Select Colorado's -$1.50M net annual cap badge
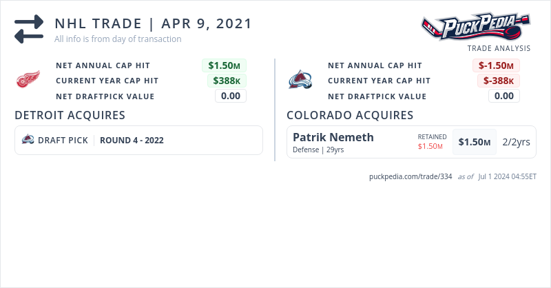551x288 pixels. coord(496,65)
